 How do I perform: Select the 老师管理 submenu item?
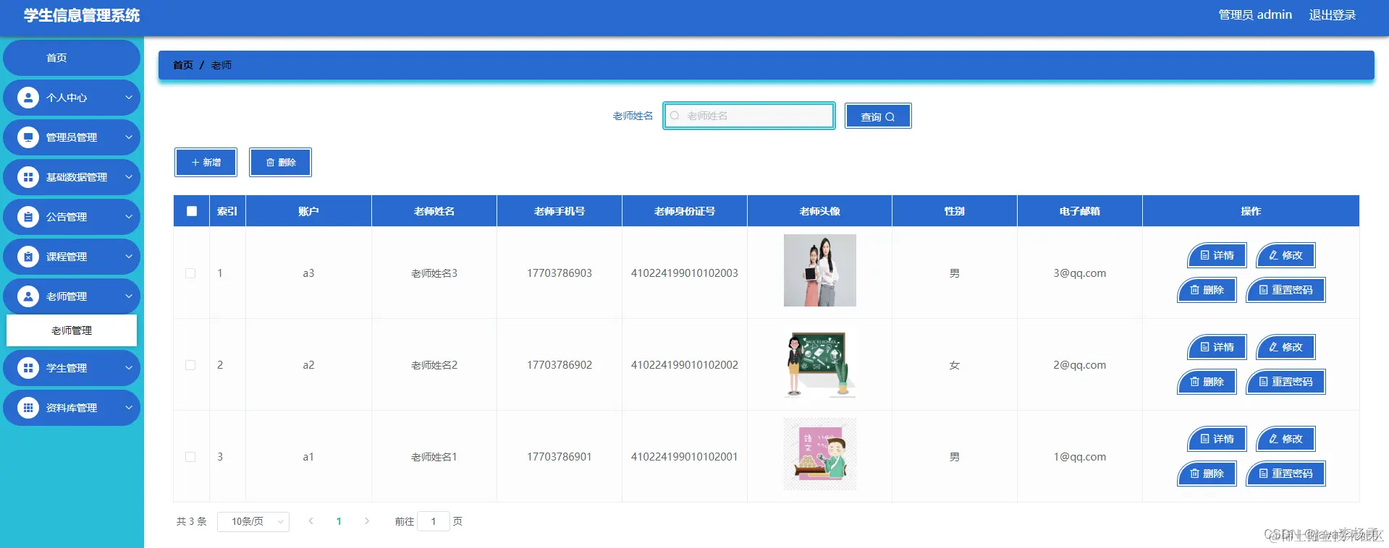tap(72, 330)
